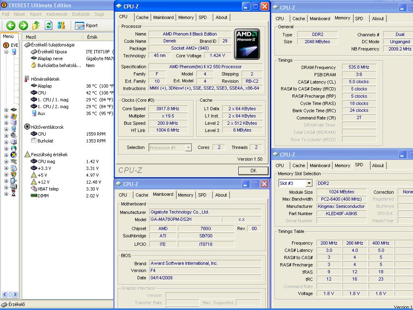Viewport: 413px width, 310px height.
Task: Select the Computer monitor icon in tree
Action: click(x=14, y=52)
